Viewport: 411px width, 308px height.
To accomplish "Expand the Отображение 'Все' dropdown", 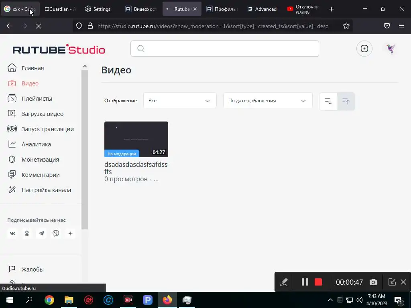I will click(180, 101).
